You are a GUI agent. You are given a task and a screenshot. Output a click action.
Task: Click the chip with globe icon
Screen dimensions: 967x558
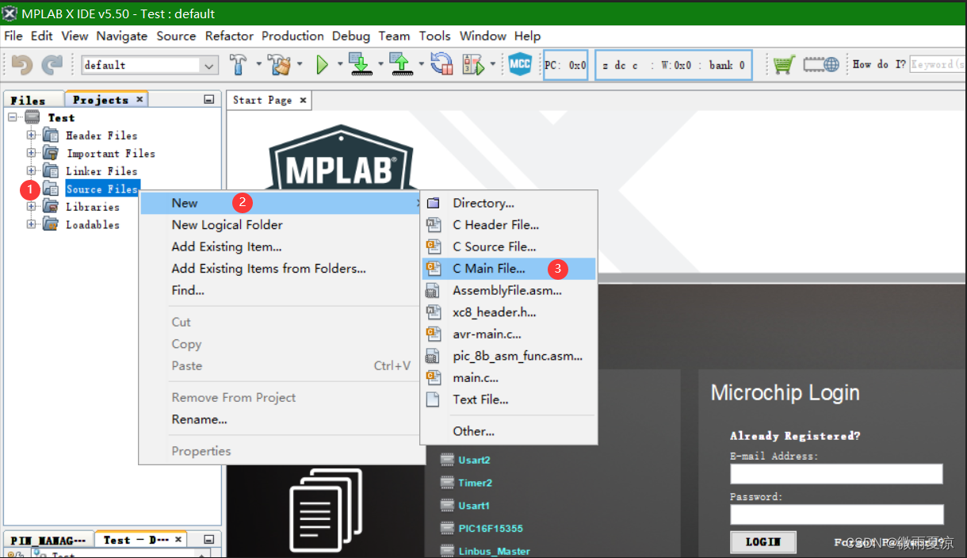point(821,65)
